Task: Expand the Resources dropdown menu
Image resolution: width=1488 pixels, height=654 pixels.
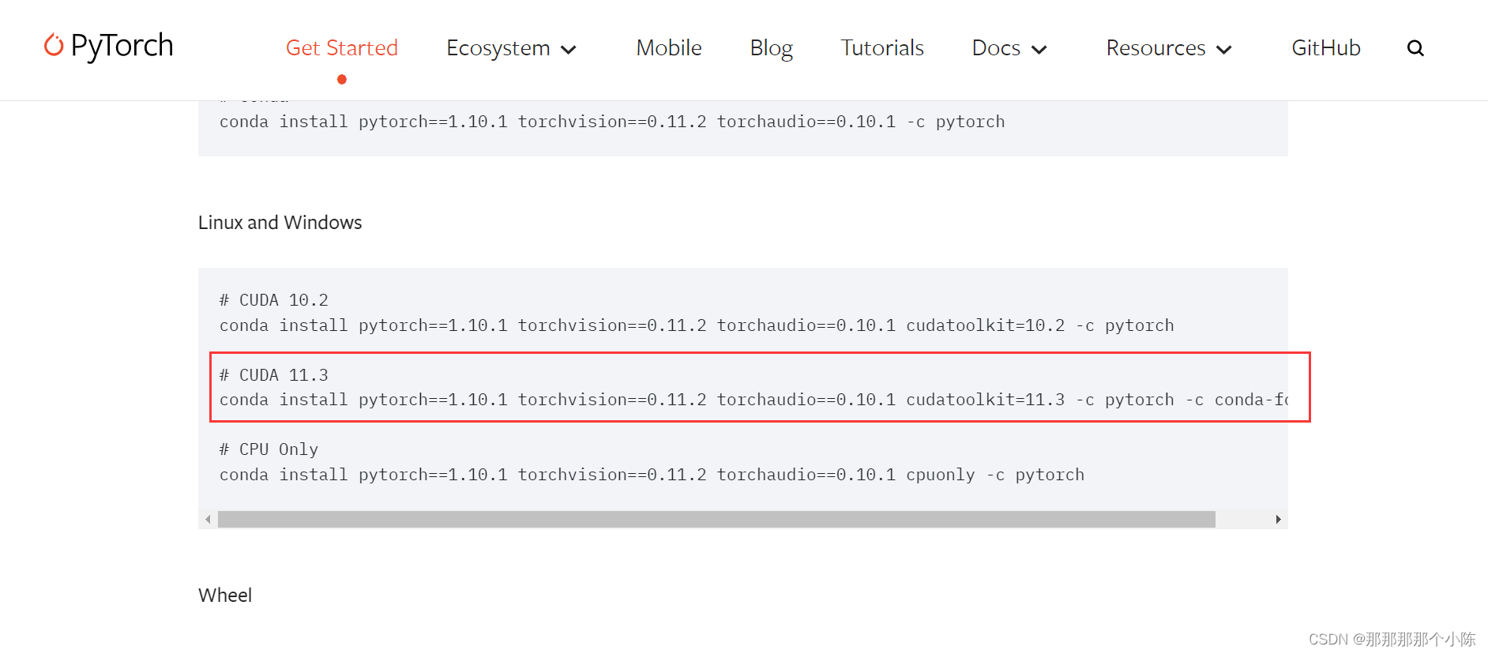Action: (1169, 48)
